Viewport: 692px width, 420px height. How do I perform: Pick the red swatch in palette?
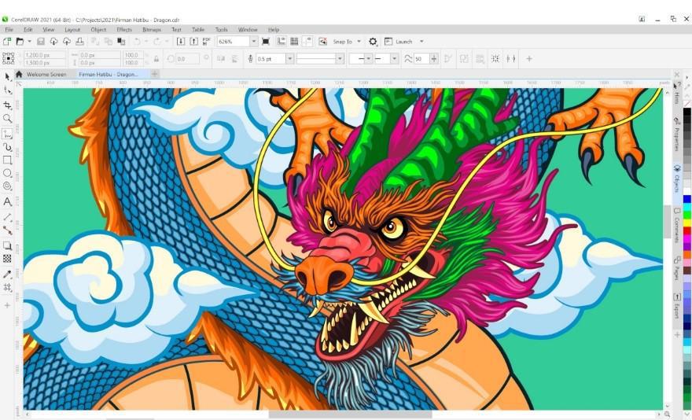(x=687, y=230)
